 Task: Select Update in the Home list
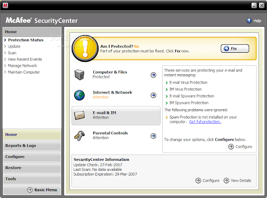click(x=14, y=46)
